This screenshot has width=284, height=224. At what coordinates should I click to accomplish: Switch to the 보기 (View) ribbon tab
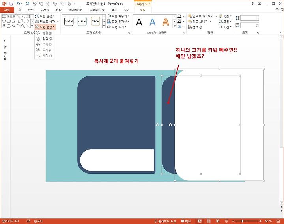(127, 10)
